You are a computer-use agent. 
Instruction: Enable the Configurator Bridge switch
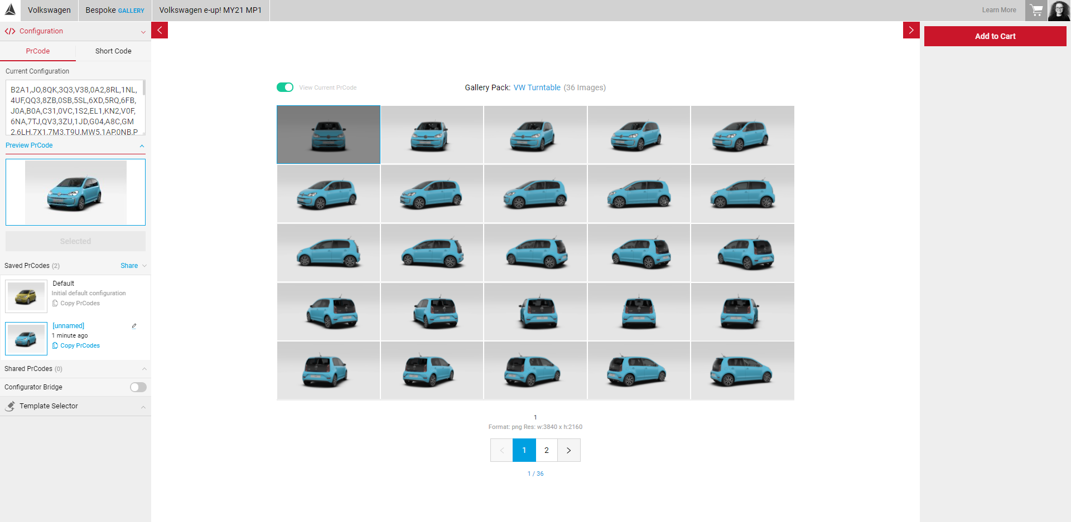click(138, 387)
